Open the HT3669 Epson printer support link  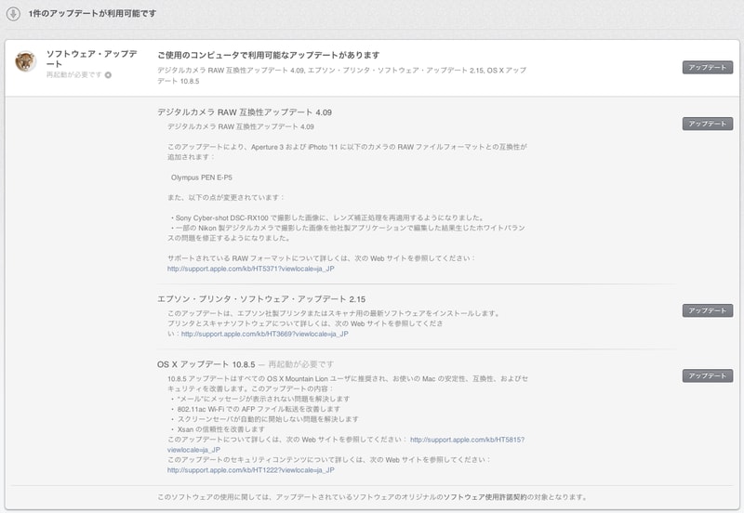(265, 334)
